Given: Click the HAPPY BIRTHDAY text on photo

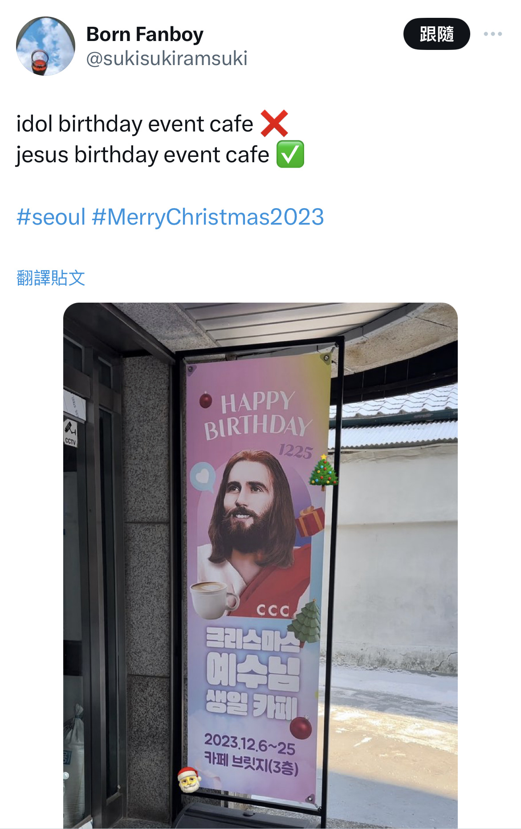Looking at the screenshot, I should point(257,415).
